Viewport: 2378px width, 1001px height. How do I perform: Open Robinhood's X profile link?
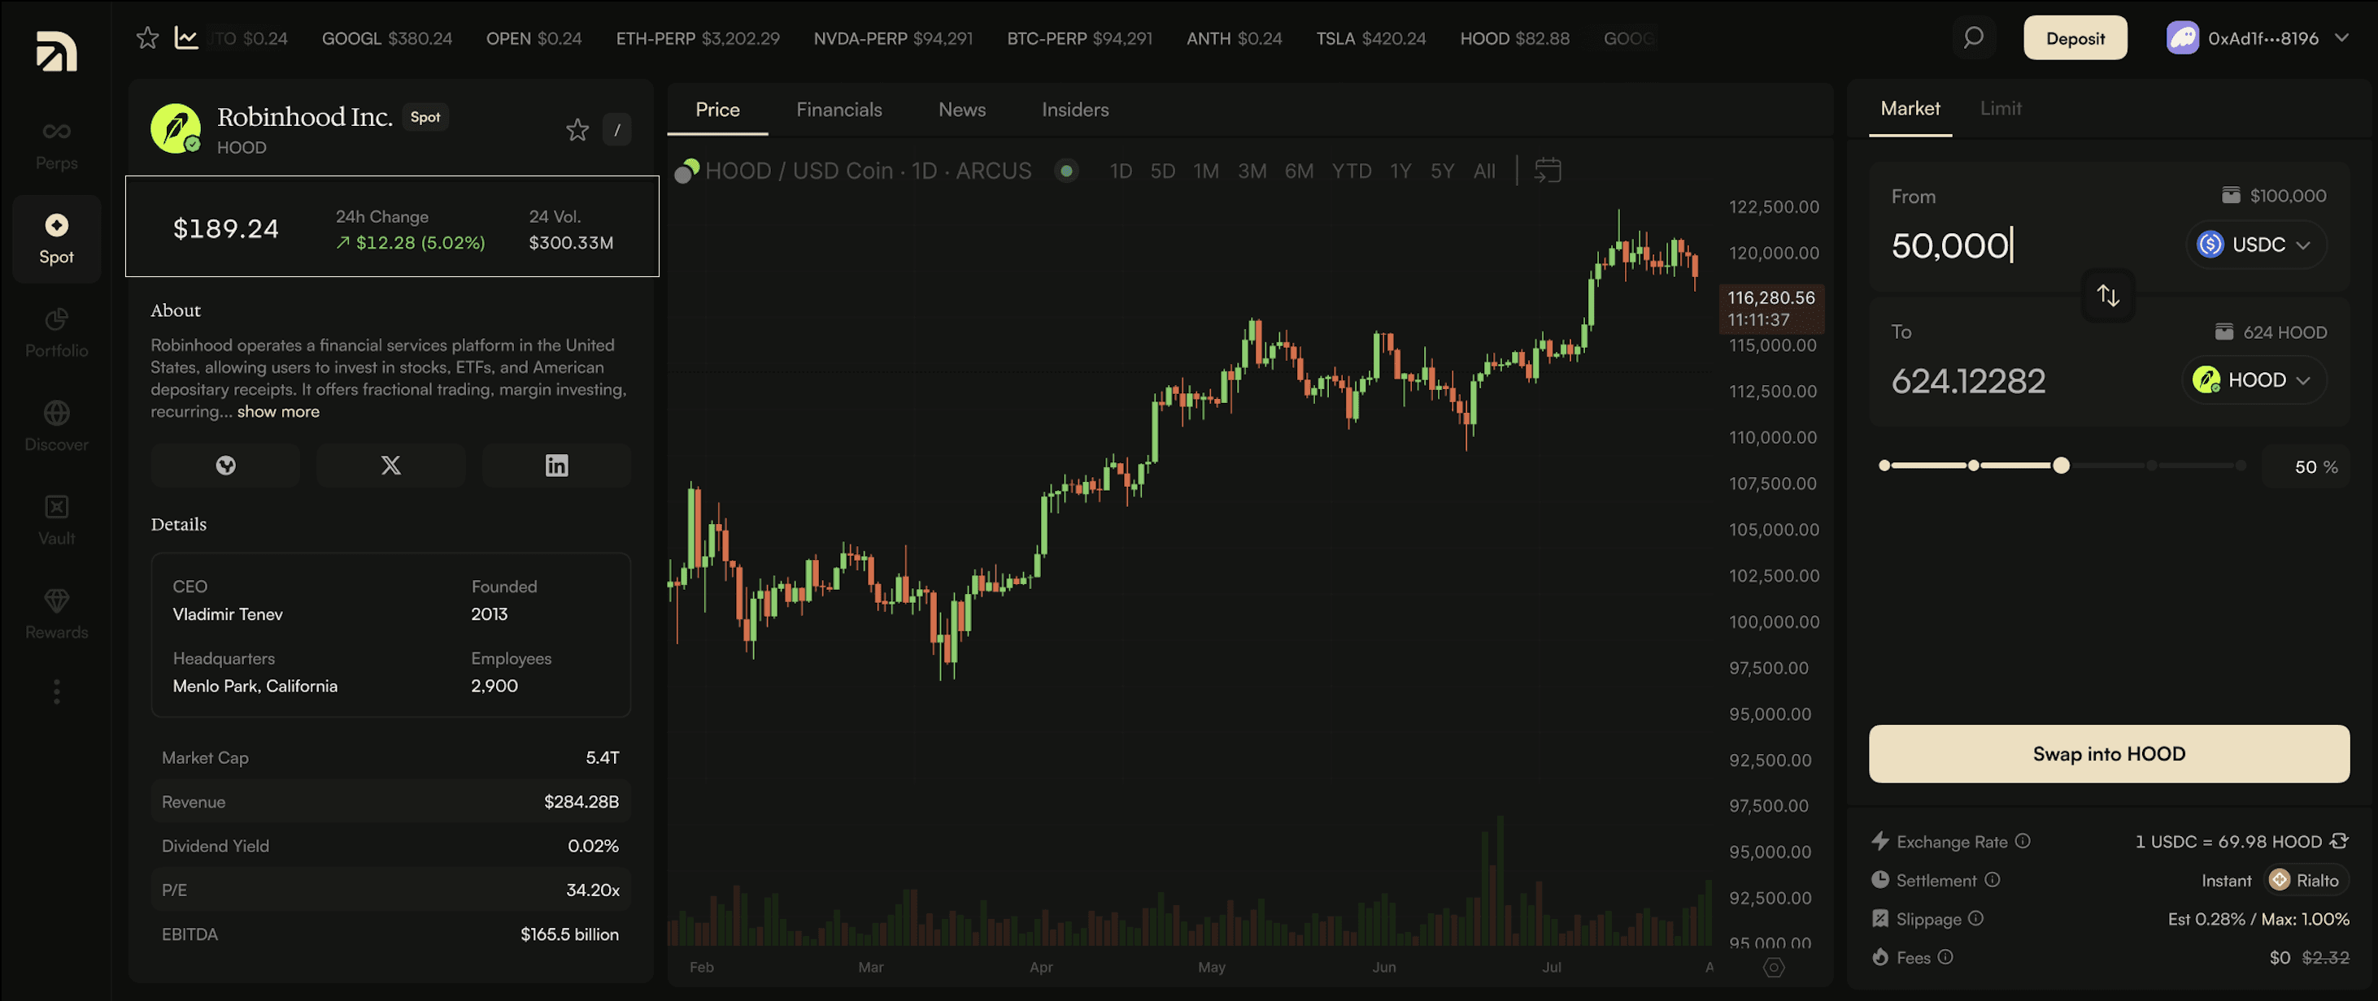[390, 465]
